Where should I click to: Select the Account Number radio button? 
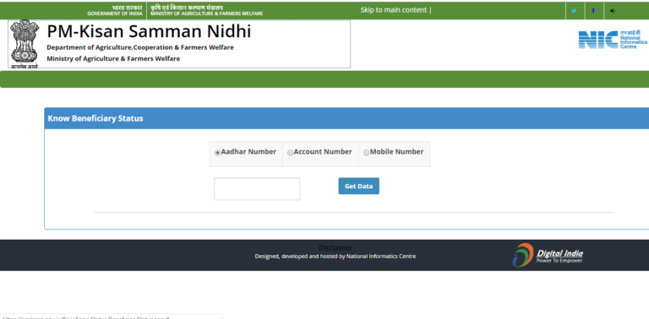pos(290,153)
